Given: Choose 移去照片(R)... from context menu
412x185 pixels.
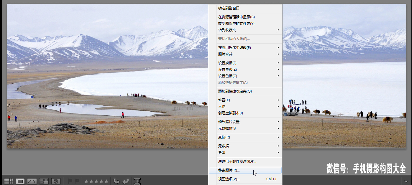Looking at the screenshot, I should (x=229, y=170).
